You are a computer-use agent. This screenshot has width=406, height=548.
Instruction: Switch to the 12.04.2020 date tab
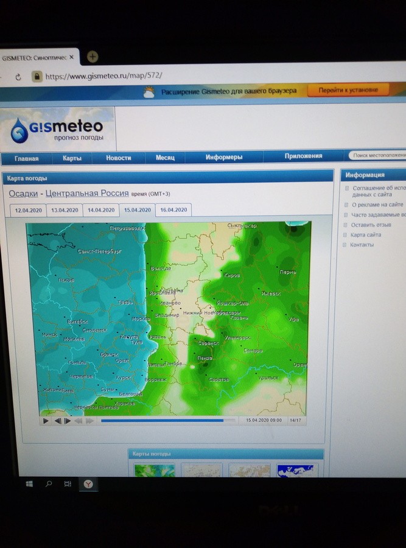29,210
